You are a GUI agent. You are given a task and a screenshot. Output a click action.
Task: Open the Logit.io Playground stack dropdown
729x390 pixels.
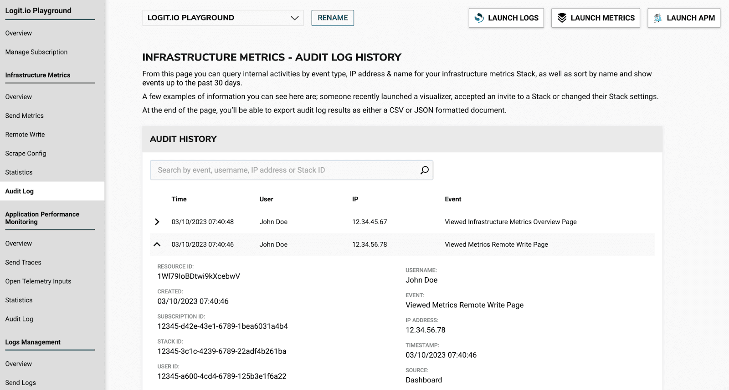click(223, 18)
